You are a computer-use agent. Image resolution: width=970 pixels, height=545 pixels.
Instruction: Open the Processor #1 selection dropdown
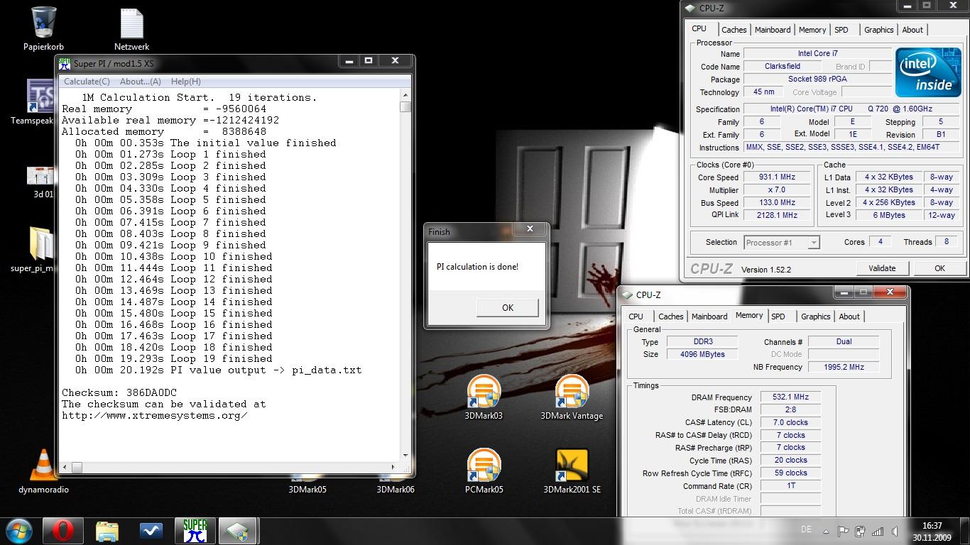click(781, 243)
